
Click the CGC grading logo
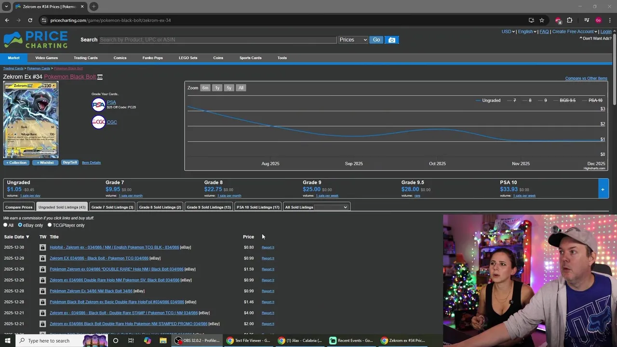(98, 122)
